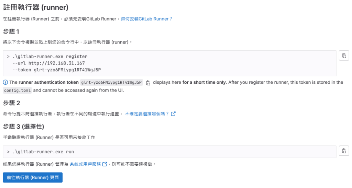Click the config.toml code label
This screenshot has height=188, width=352.
point(17,91)
